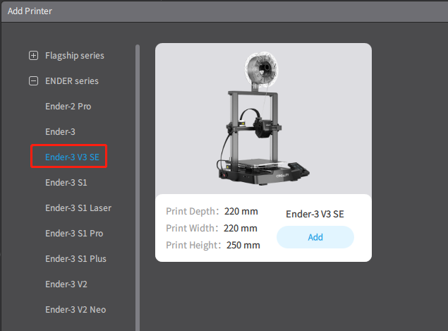Click the Flagship series label
448x331 pixels.
pyautogui.click(x=75, y=56)
